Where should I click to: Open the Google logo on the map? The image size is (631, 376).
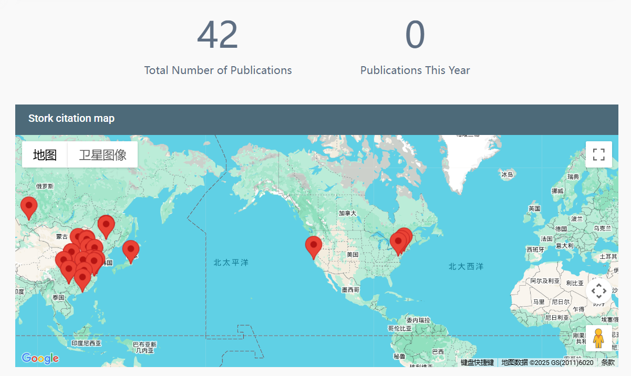[x=40, y=359]
